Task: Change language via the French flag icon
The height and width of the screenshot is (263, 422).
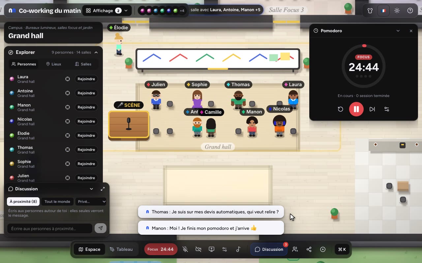Action: pos(383,11)
